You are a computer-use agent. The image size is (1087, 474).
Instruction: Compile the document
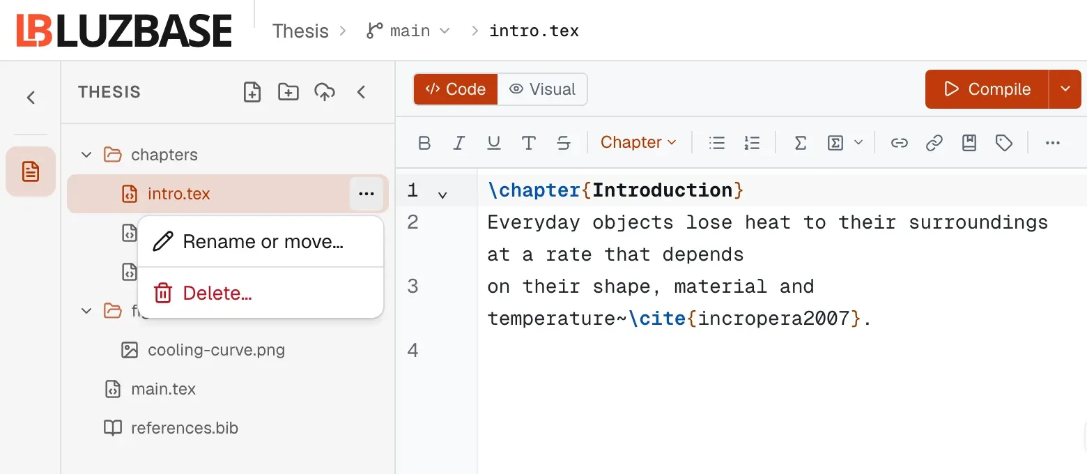pyautogui.click(x=987, y=89)
